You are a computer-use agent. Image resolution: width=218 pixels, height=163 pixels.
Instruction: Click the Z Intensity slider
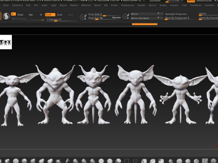[61, 19]
